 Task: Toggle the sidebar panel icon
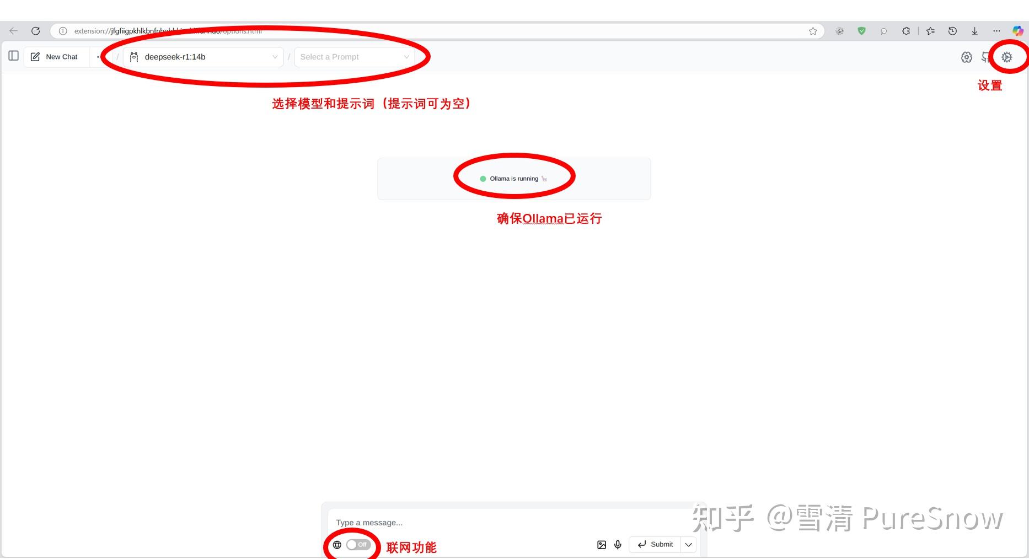(14, 56)
